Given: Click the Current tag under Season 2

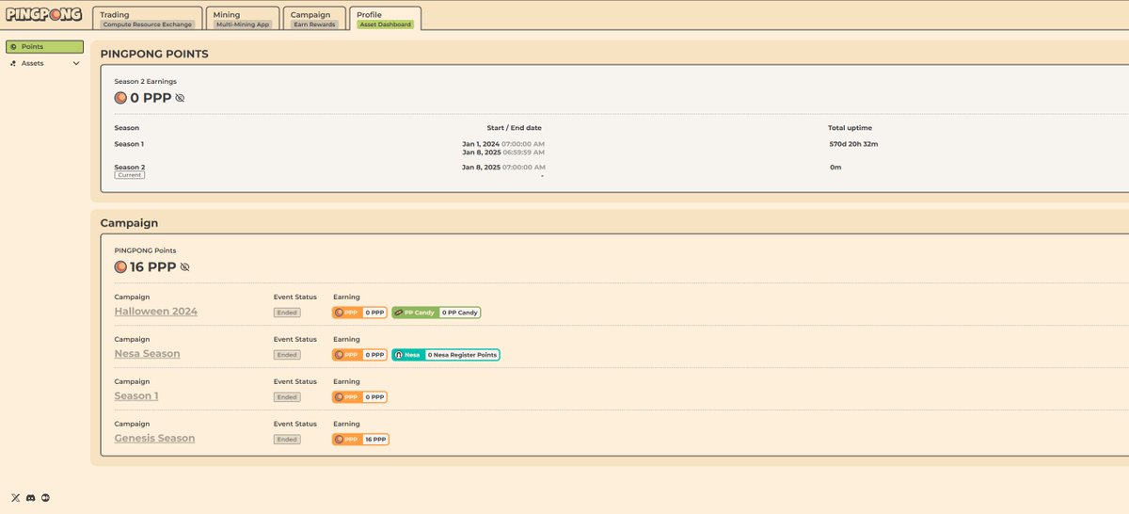Looking at the screenshot, I should tap(128, 175).
